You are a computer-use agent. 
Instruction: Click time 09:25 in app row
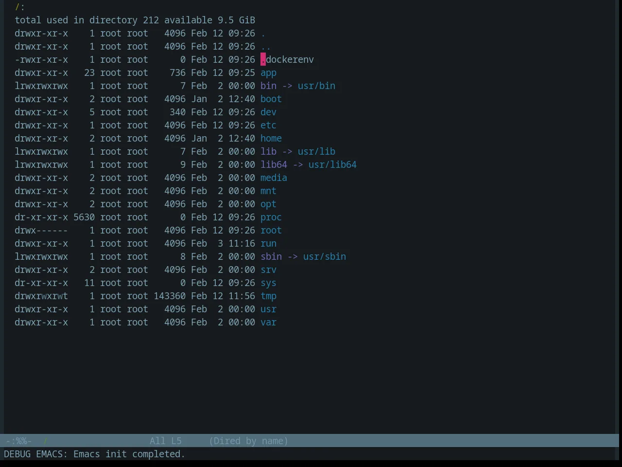242,73
